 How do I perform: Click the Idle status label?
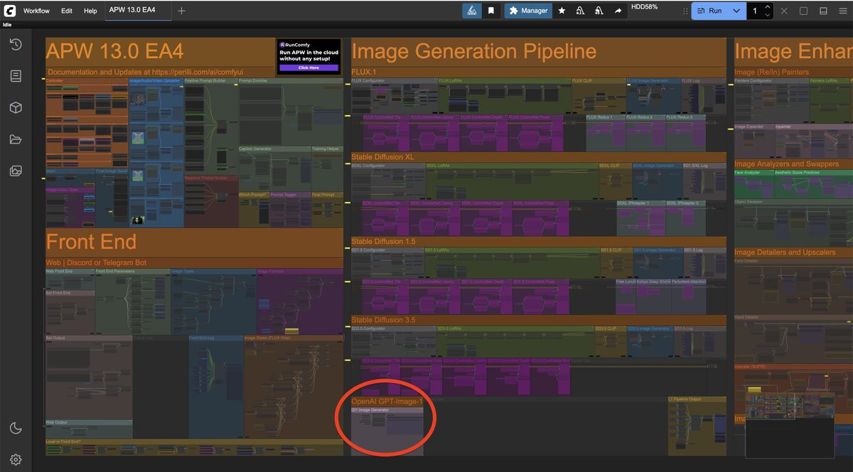tap(7, 24)
